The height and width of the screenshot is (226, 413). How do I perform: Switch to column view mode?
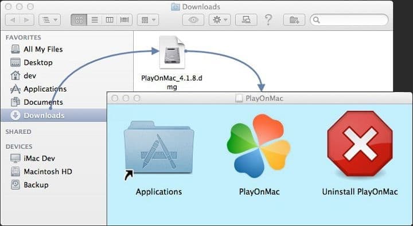pyautogui.click(x=110, y=20)
